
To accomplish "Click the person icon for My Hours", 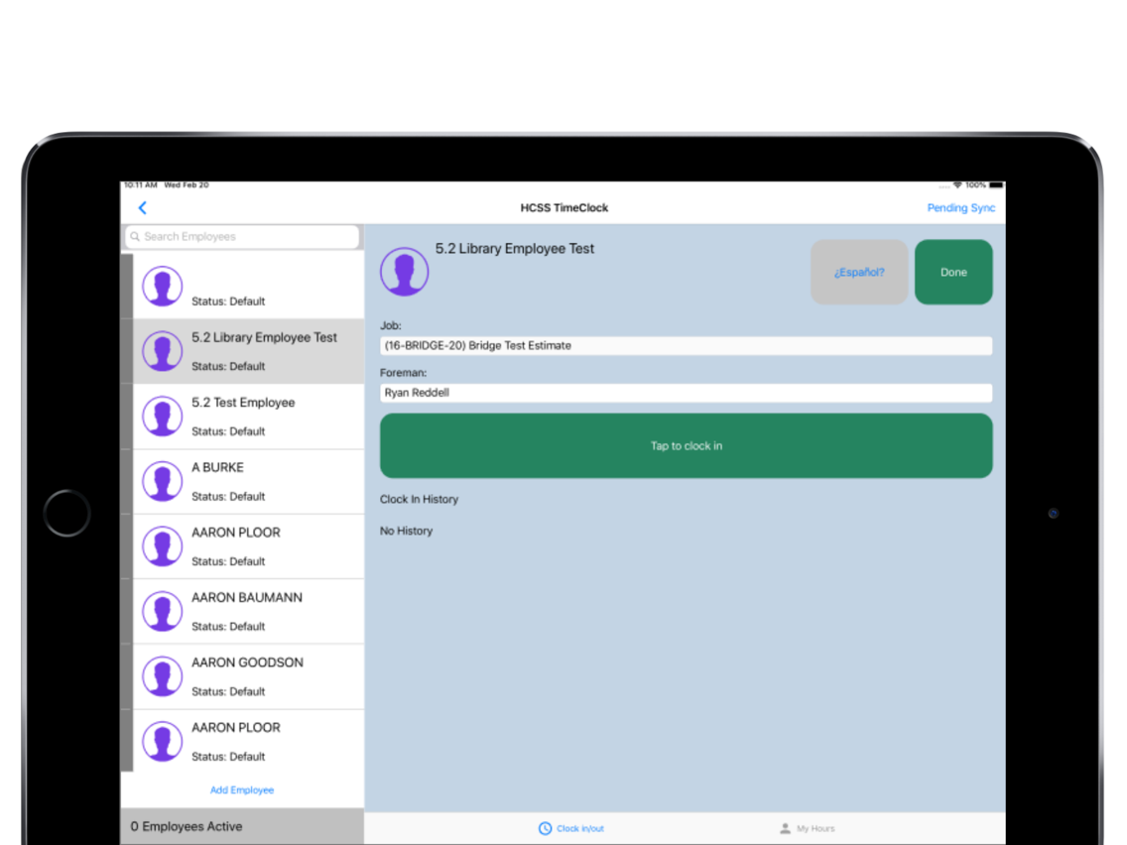I will click(x=785, y=828).
